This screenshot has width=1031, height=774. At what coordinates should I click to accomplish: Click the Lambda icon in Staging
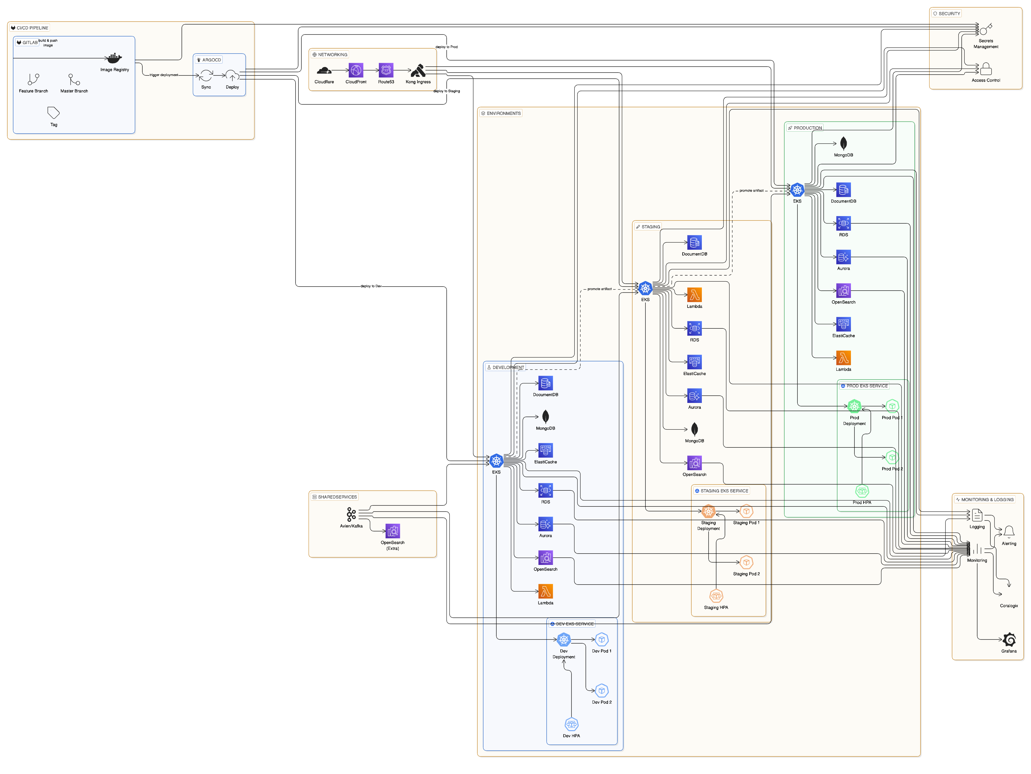[695, 294]
